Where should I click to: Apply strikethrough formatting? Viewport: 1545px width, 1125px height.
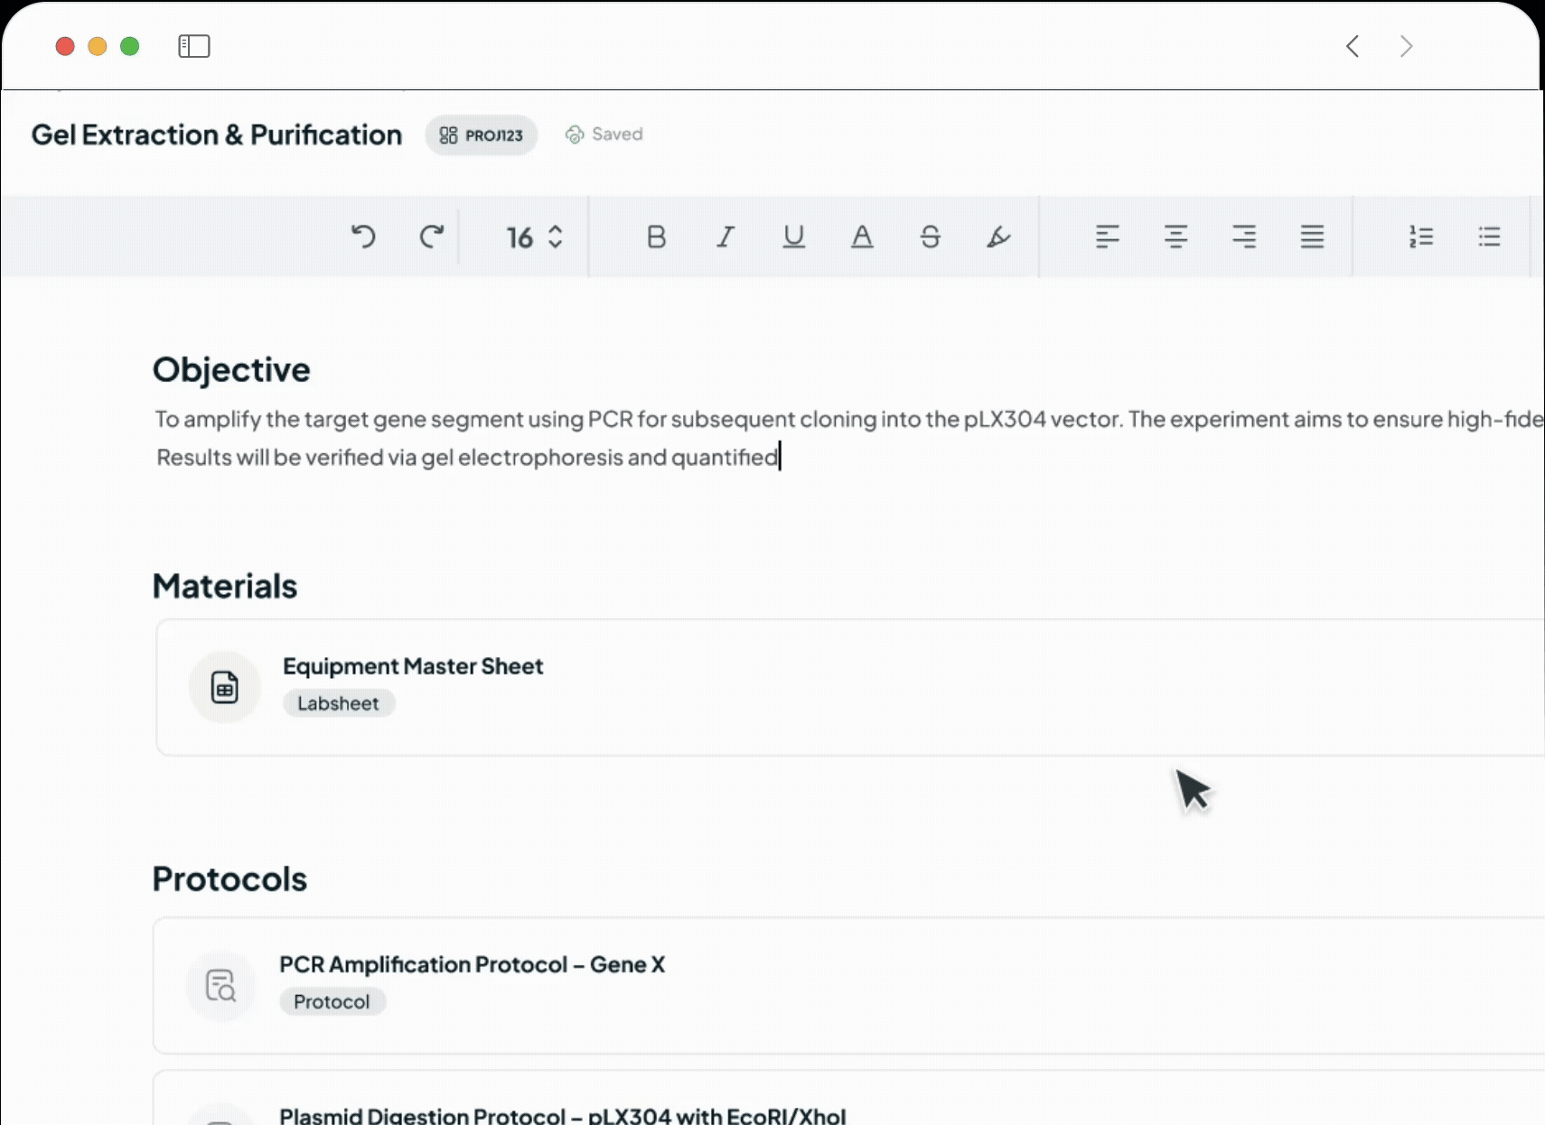[x=930, y=237]
